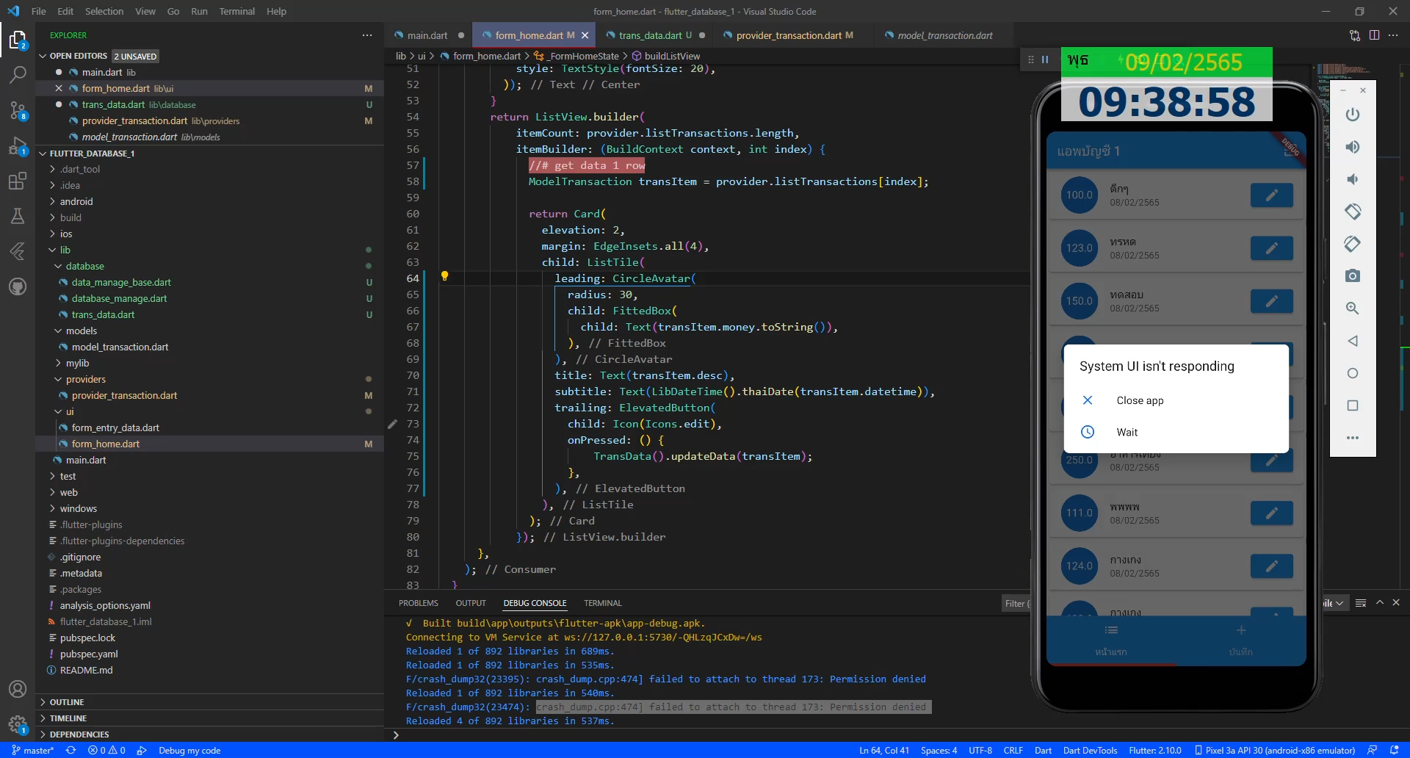Open database_manage.dart in the file tree
The image size is (1410, 758).
click(119, 298)
